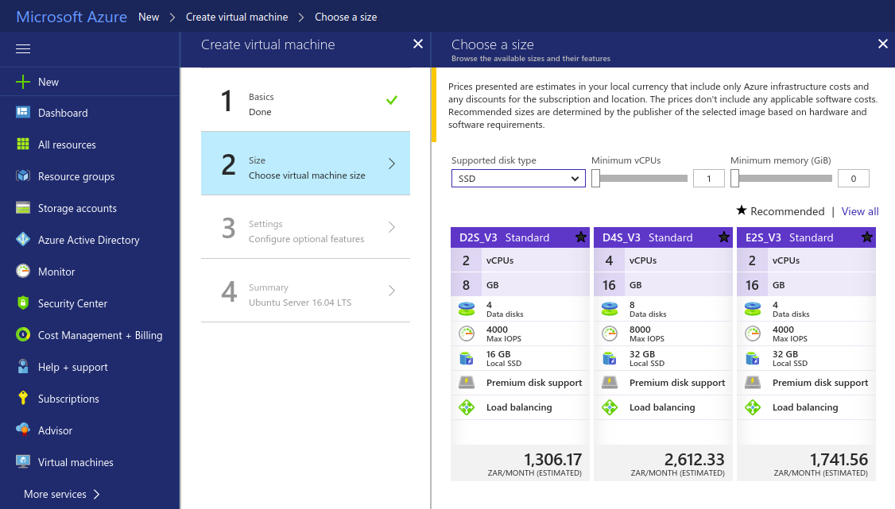
Task: Select the Resource groups cube icon
Action: [x=23, y=176]
